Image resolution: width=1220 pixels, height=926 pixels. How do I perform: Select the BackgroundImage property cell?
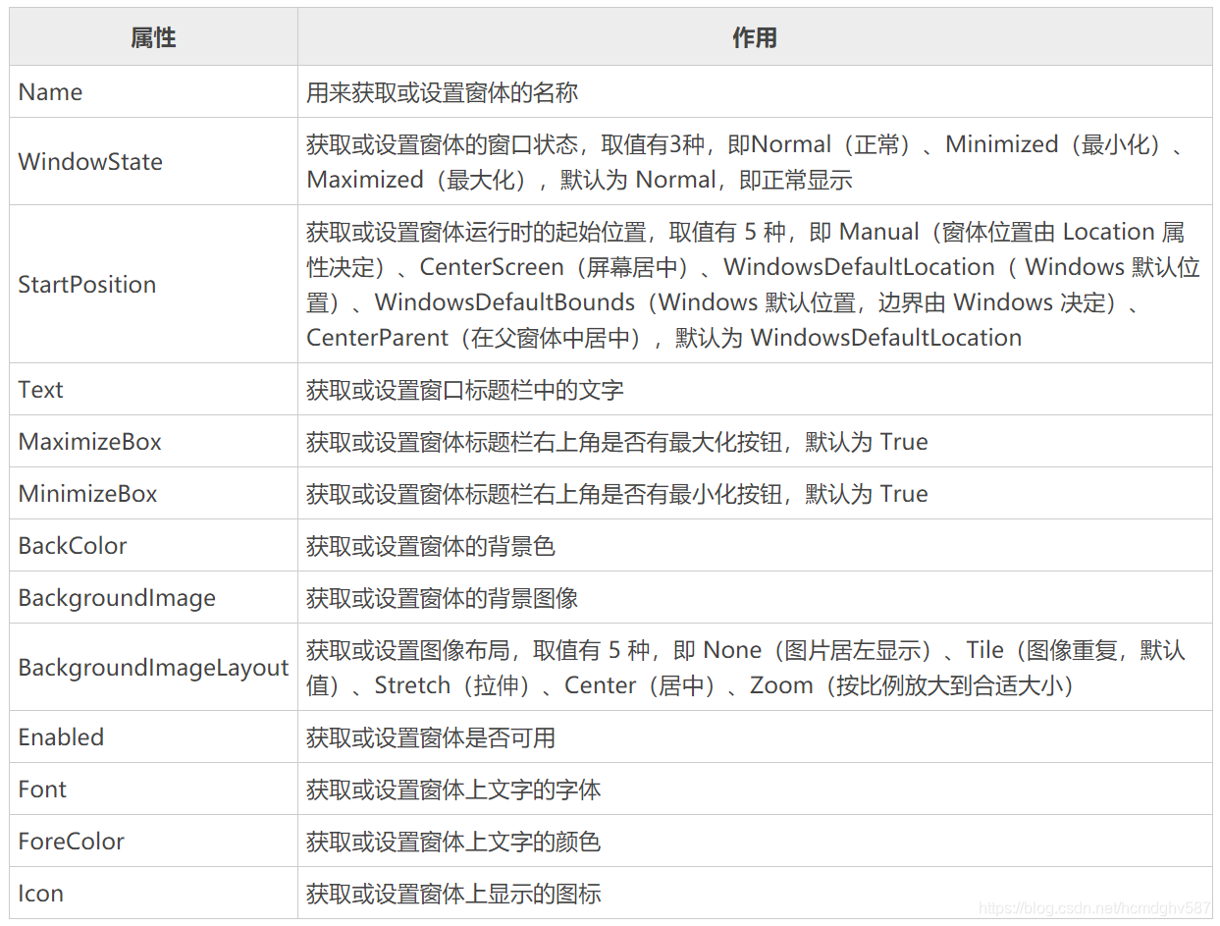click(153, 598)
